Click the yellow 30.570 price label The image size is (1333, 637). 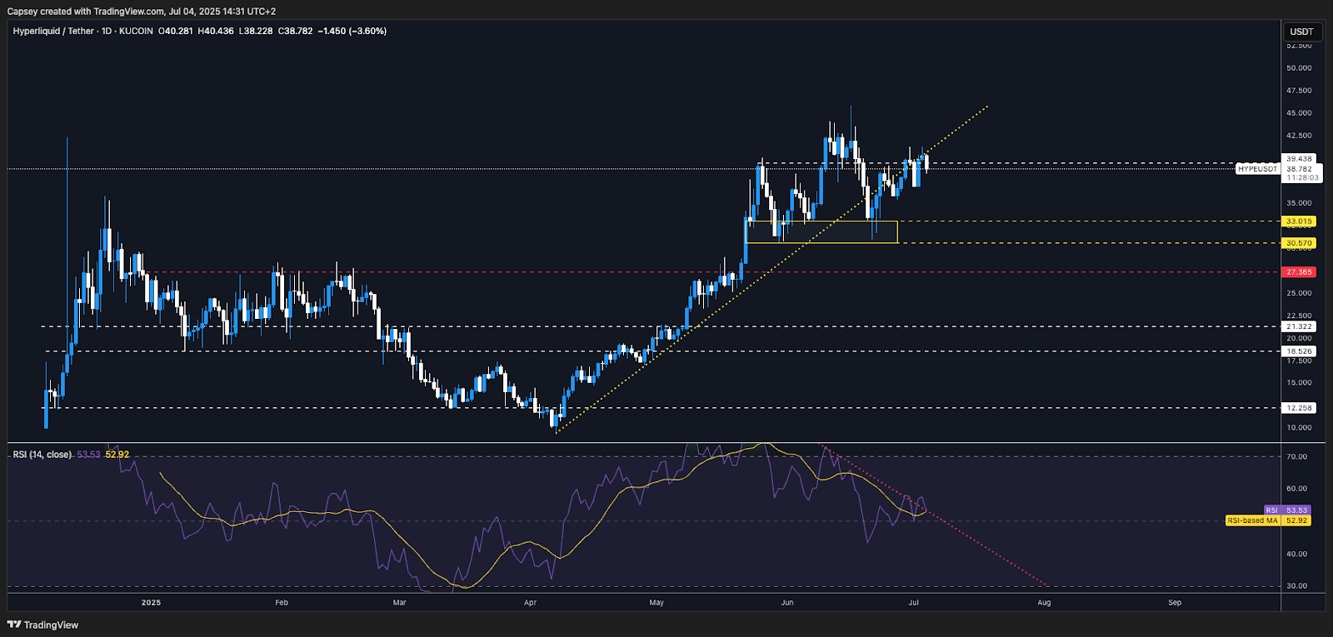click(1299, 243)
